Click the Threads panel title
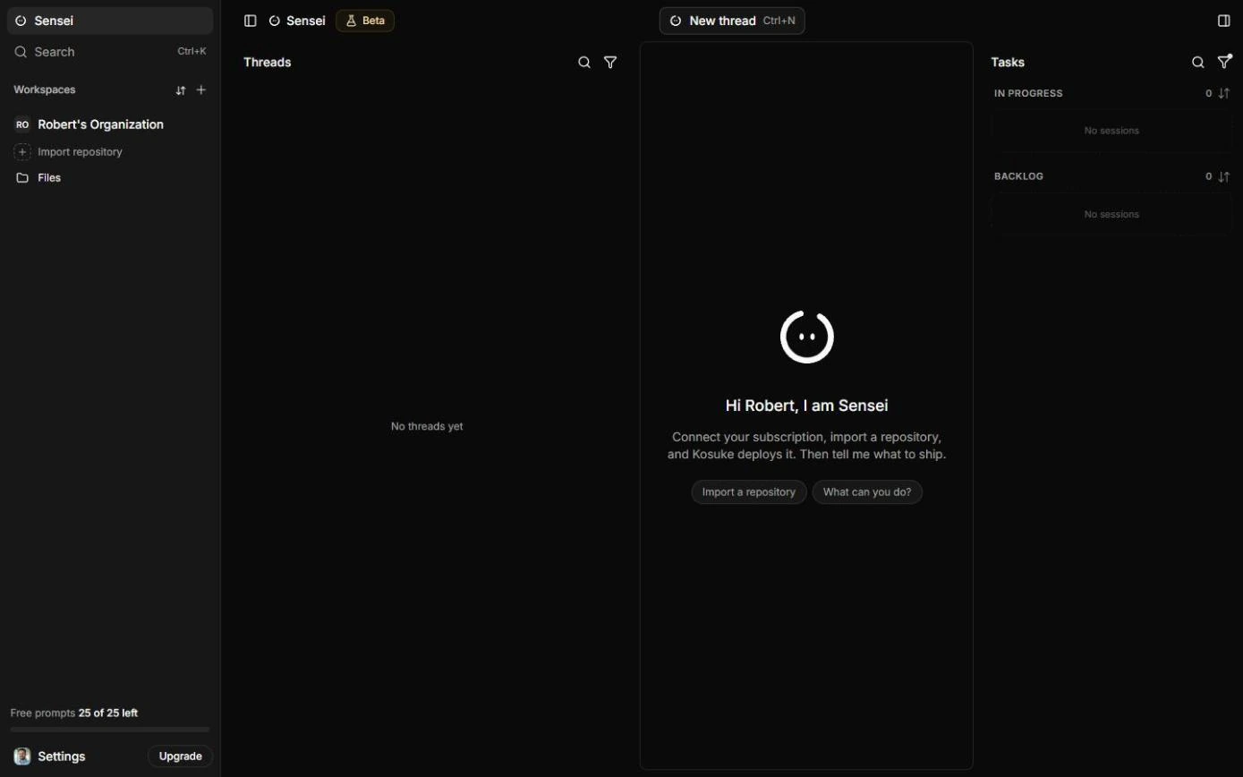The height and width of the screenshot is (777, 1243). tap(268, 63)
